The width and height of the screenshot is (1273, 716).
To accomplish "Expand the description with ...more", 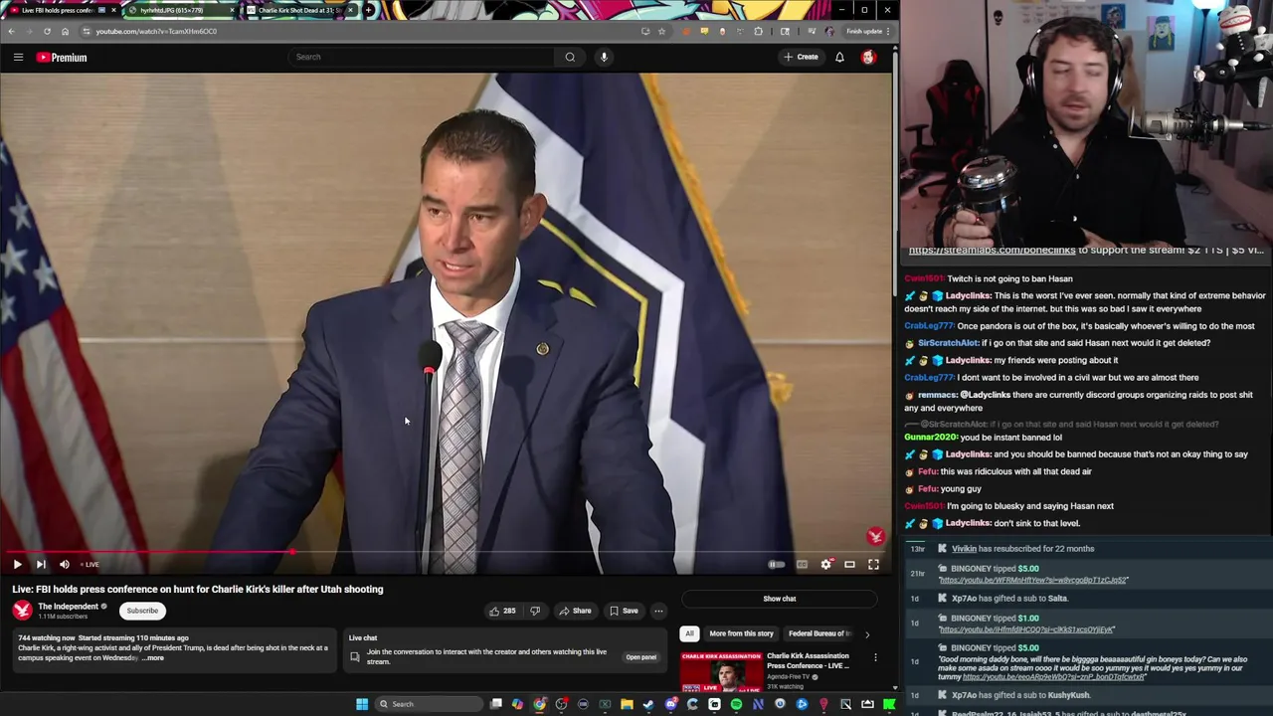I will point(152,658).
